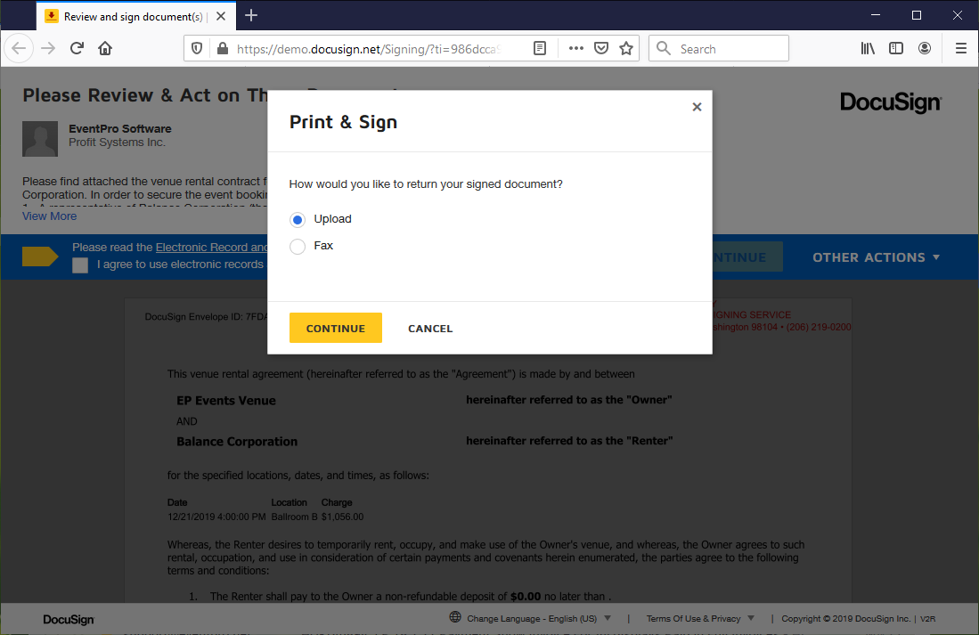Click the 'EP Events Venue' owner text

tap(226, 400)
